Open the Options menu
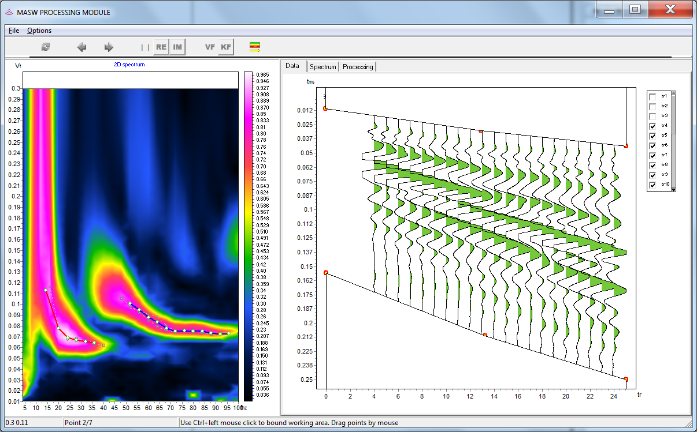The height and width of the screenshot is (432, 697). [x=39, y=31]
